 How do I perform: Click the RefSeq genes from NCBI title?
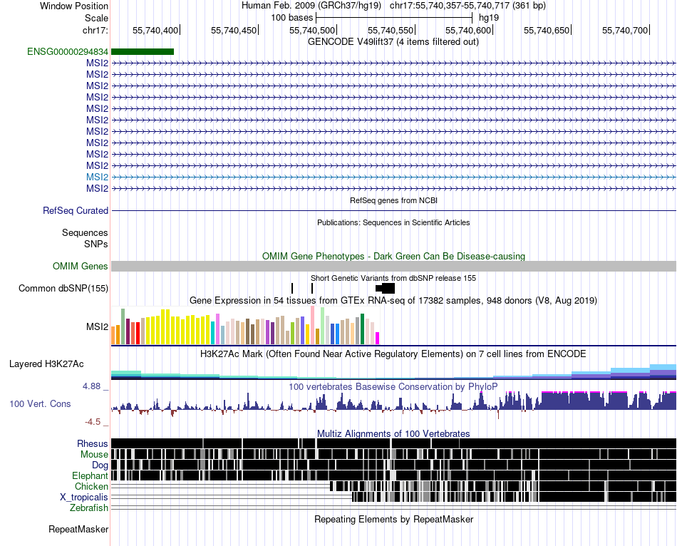(393, 200)
